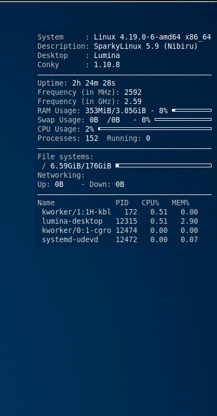
Task: Click MEM% value '2.90' for lumina-desktop
Action: tap(189, 221)
